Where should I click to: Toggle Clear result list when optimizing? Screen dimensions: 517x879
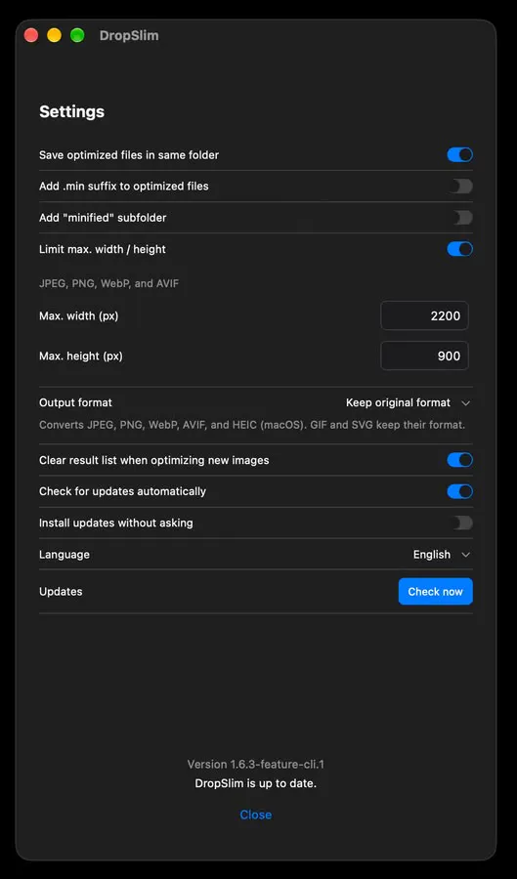point(459,460)
